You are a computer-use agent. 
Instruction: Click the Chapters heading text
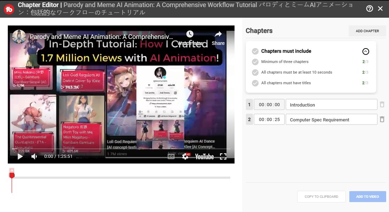(x=259, y=31)
